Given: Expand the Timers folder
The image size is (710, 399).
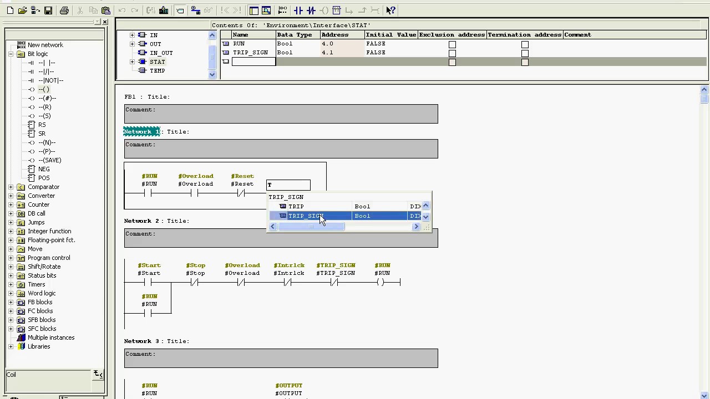Looking at the screenshot, I should coord(11,284).
